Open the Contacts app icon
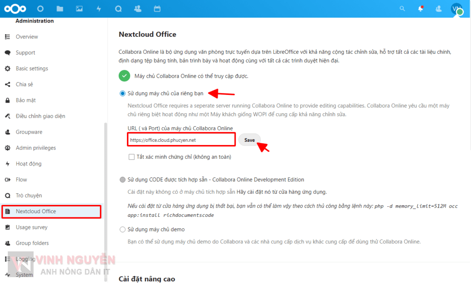471x285 pixels. point(138,8)
